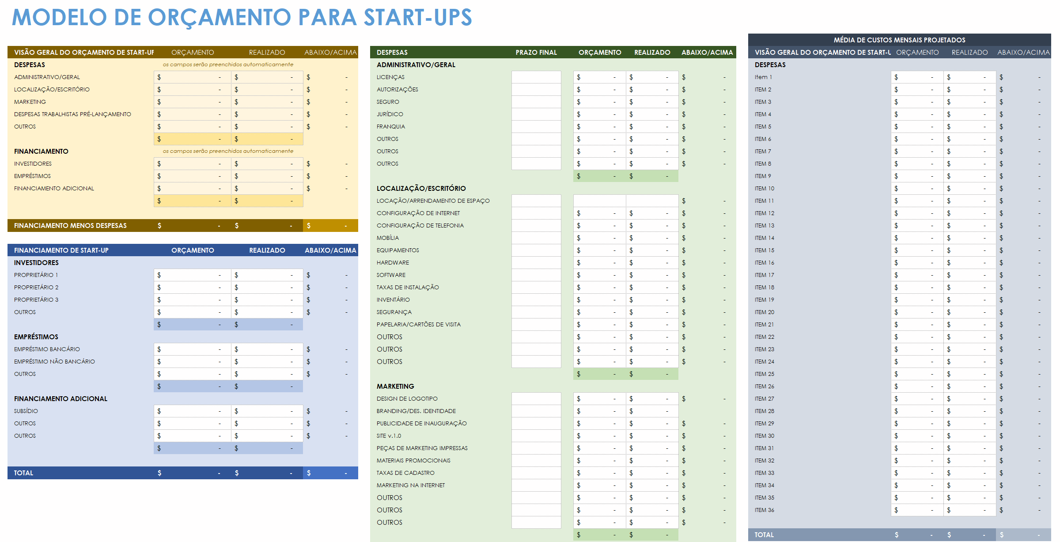The image size is (1060, 542).
Task: Click the DESIGN DE LOGOTIPO label
Action: point(407,399)
